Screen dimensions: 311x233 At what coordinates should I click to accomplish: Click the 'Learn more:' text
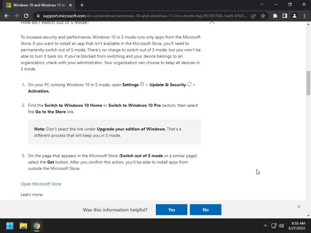tap(32, 194)
